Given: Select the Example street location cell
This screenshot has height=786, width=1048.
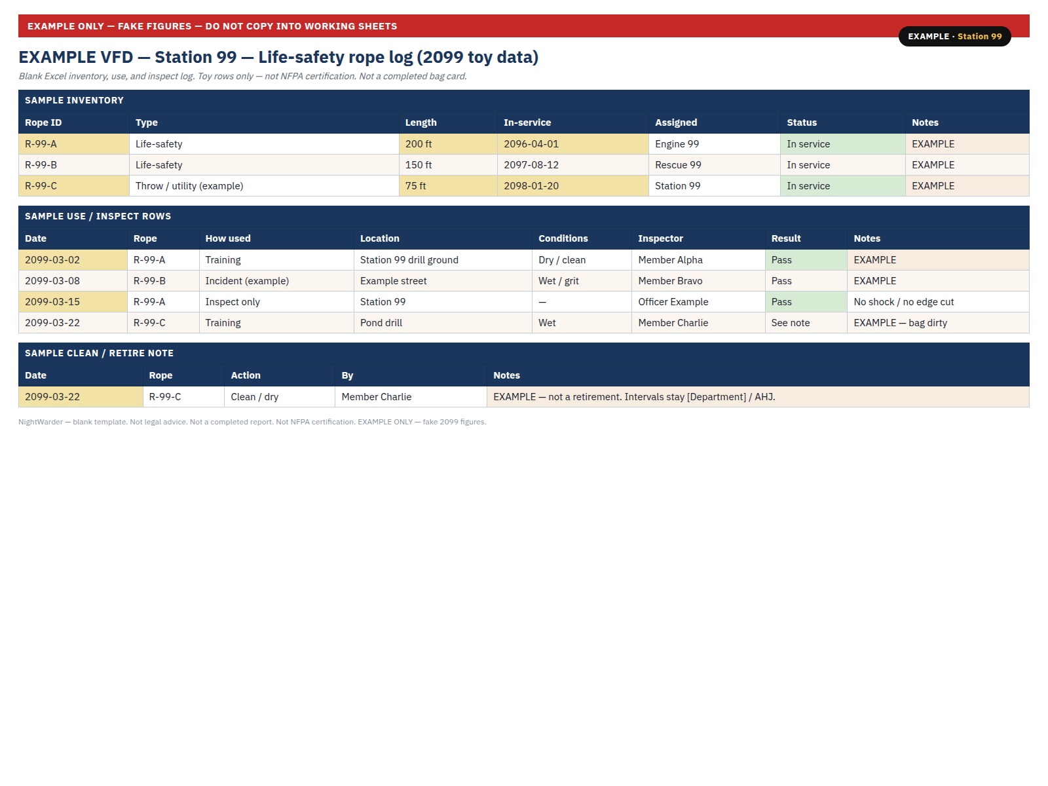Looking at the screenshot, I should (443, 281).
